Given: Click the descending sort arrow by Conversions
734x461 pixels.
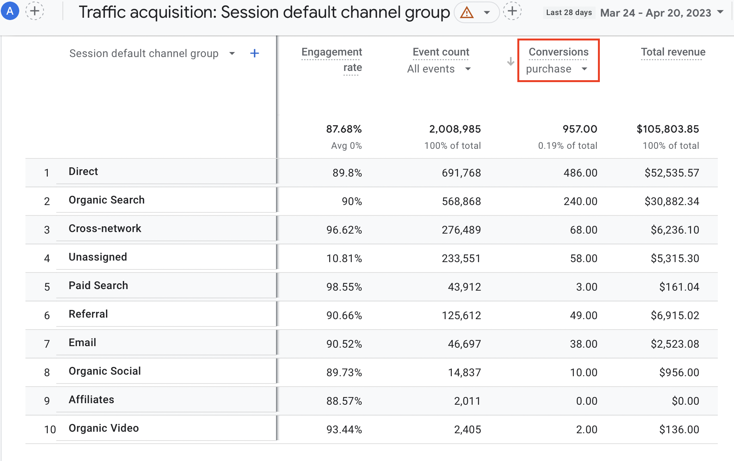Looking at the screenshot, I should [510, 61].
